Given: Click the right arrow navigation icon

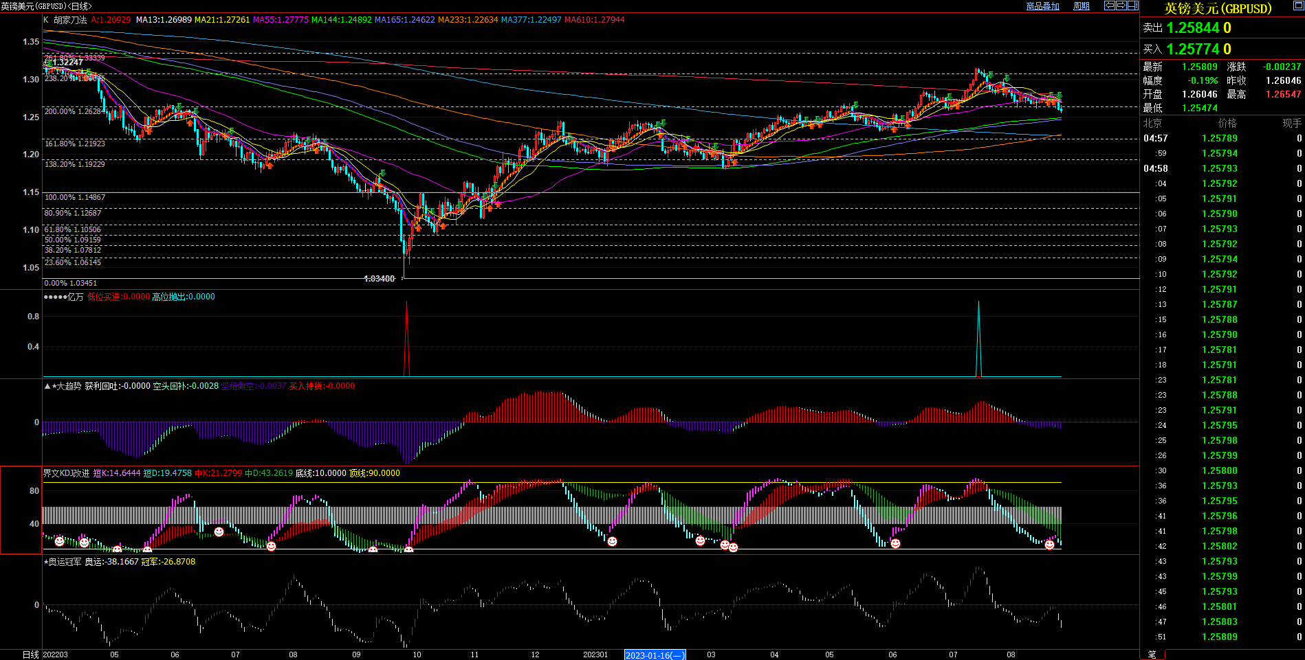Looking at the screenshot, I should tap(1121, 5).
